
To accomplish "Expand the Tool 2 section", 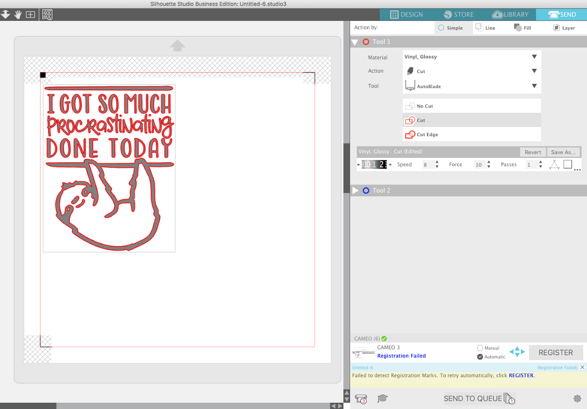I will pyautogui.click(x=355, y=190).
